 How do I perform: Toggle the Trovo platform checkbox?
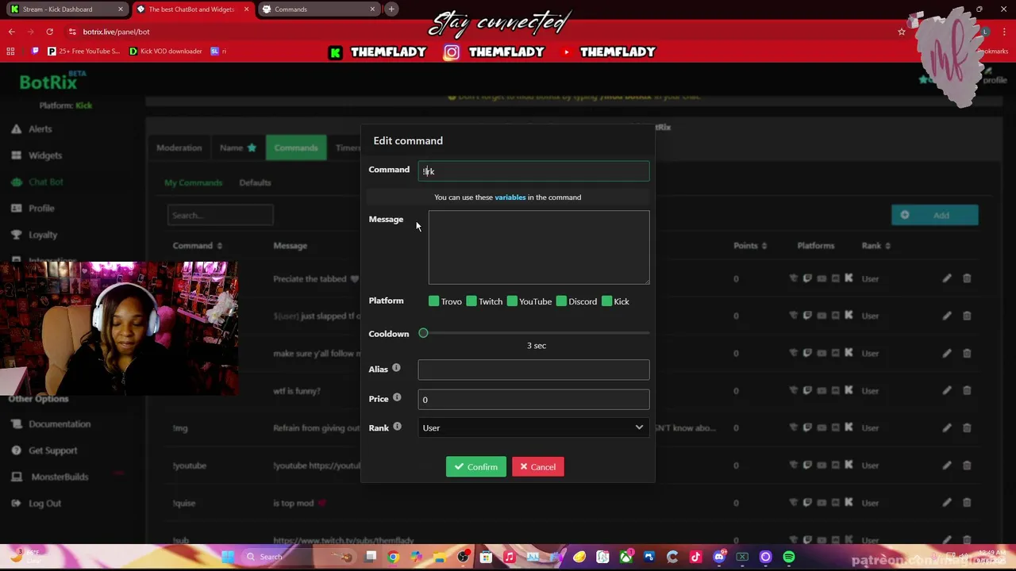pyautogui.click(x=434, y=301)
